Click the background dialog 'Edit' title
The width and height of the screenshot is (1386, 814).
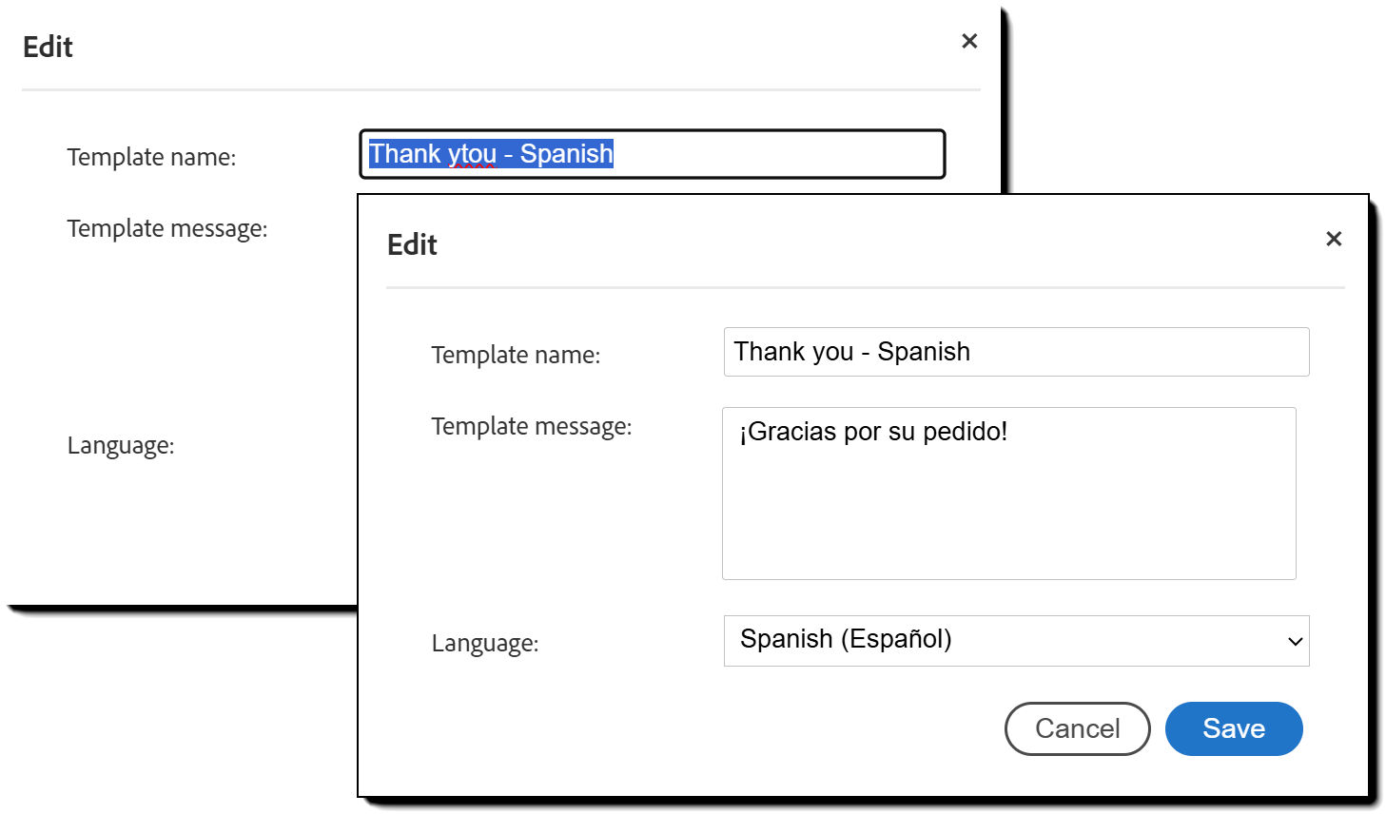[x=48, y=47]
